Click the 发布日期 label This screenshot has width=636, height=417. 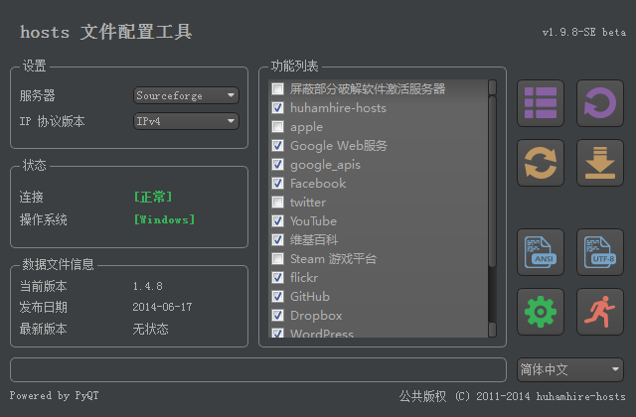43,307
